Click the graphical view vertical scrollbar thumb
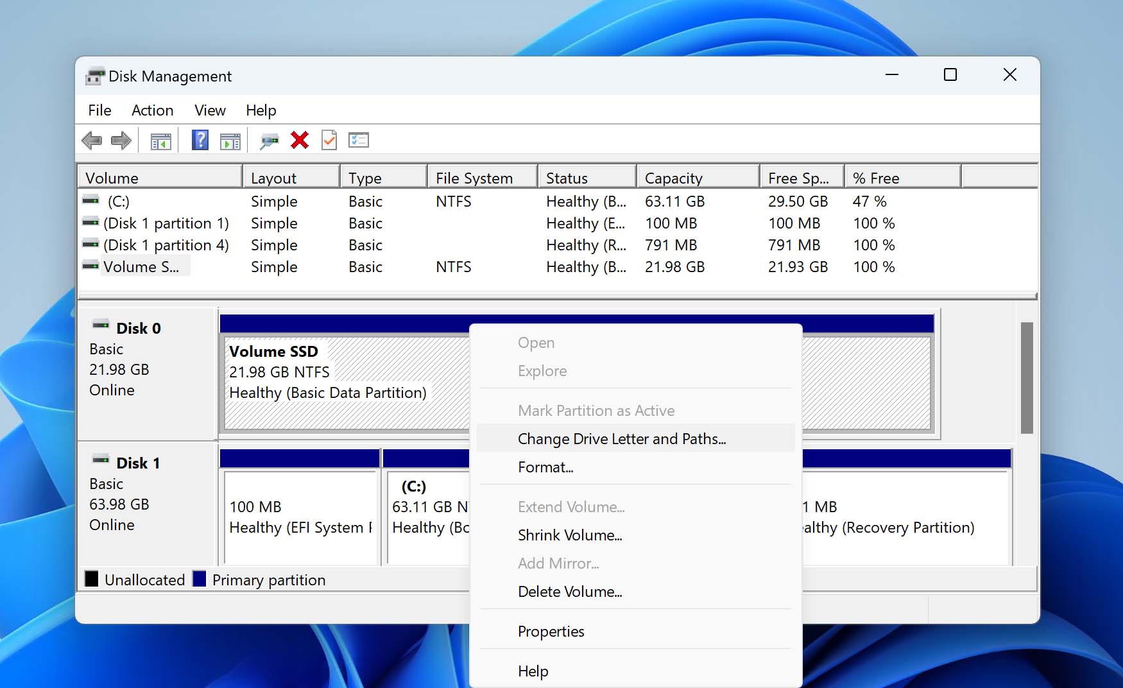Screen dimensions: 1123x688 coord(1027,377)
